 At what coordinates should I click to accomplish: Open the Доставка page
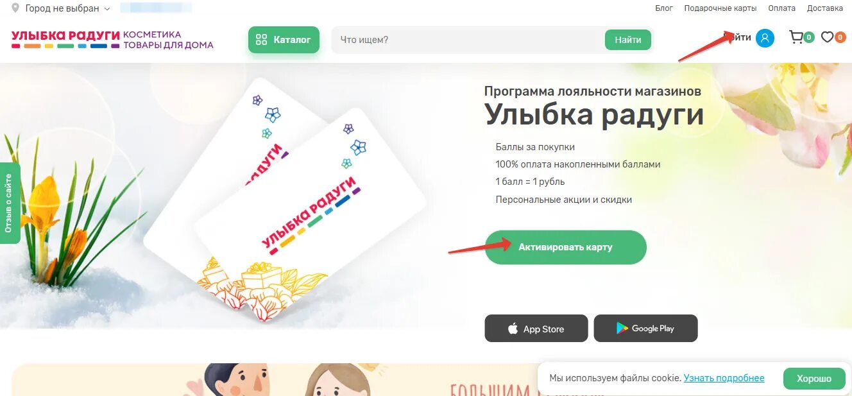pyautogui.click(x=825, y=8)
